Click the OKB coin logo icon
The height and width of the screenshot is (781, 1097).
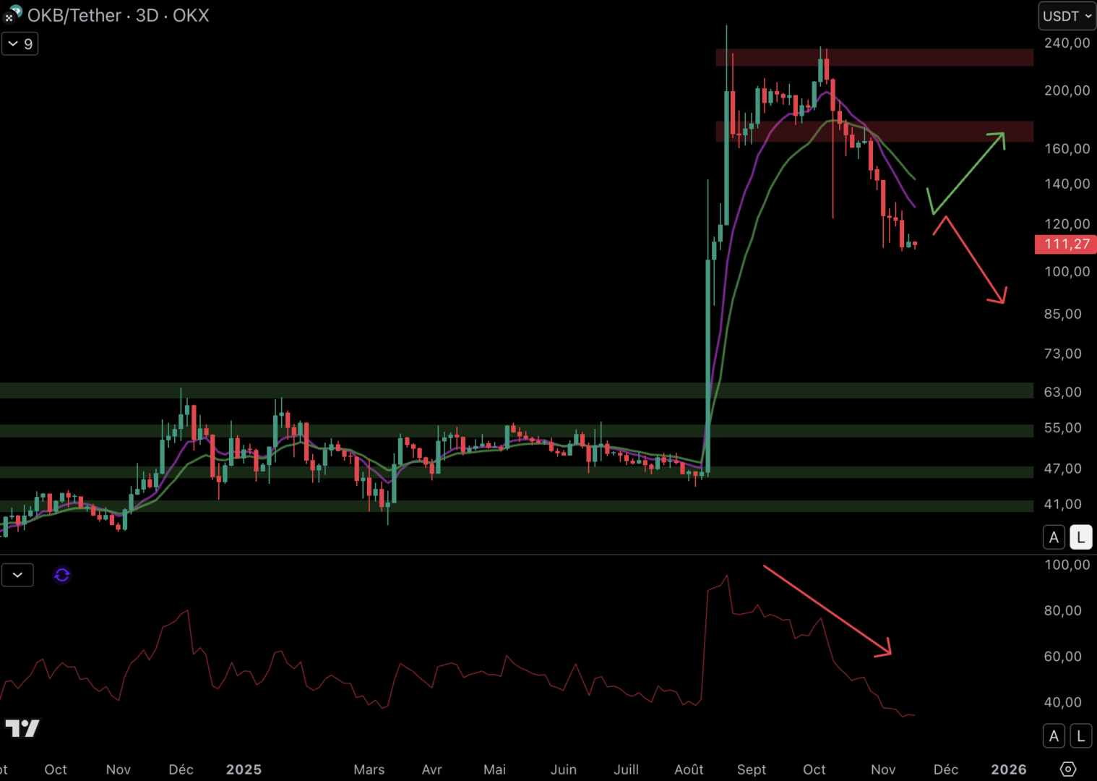17,11
